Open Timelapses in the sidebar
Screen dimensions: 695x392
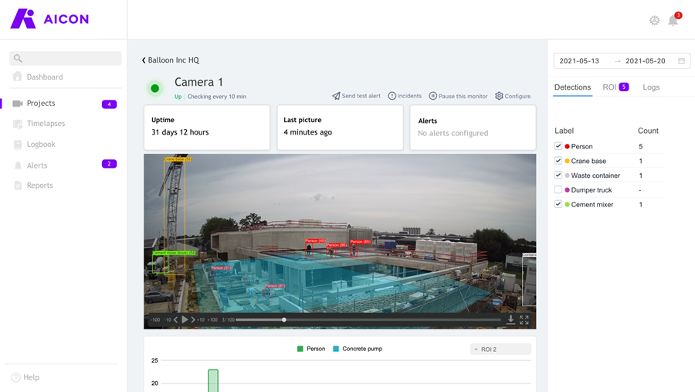pos(46,124)
